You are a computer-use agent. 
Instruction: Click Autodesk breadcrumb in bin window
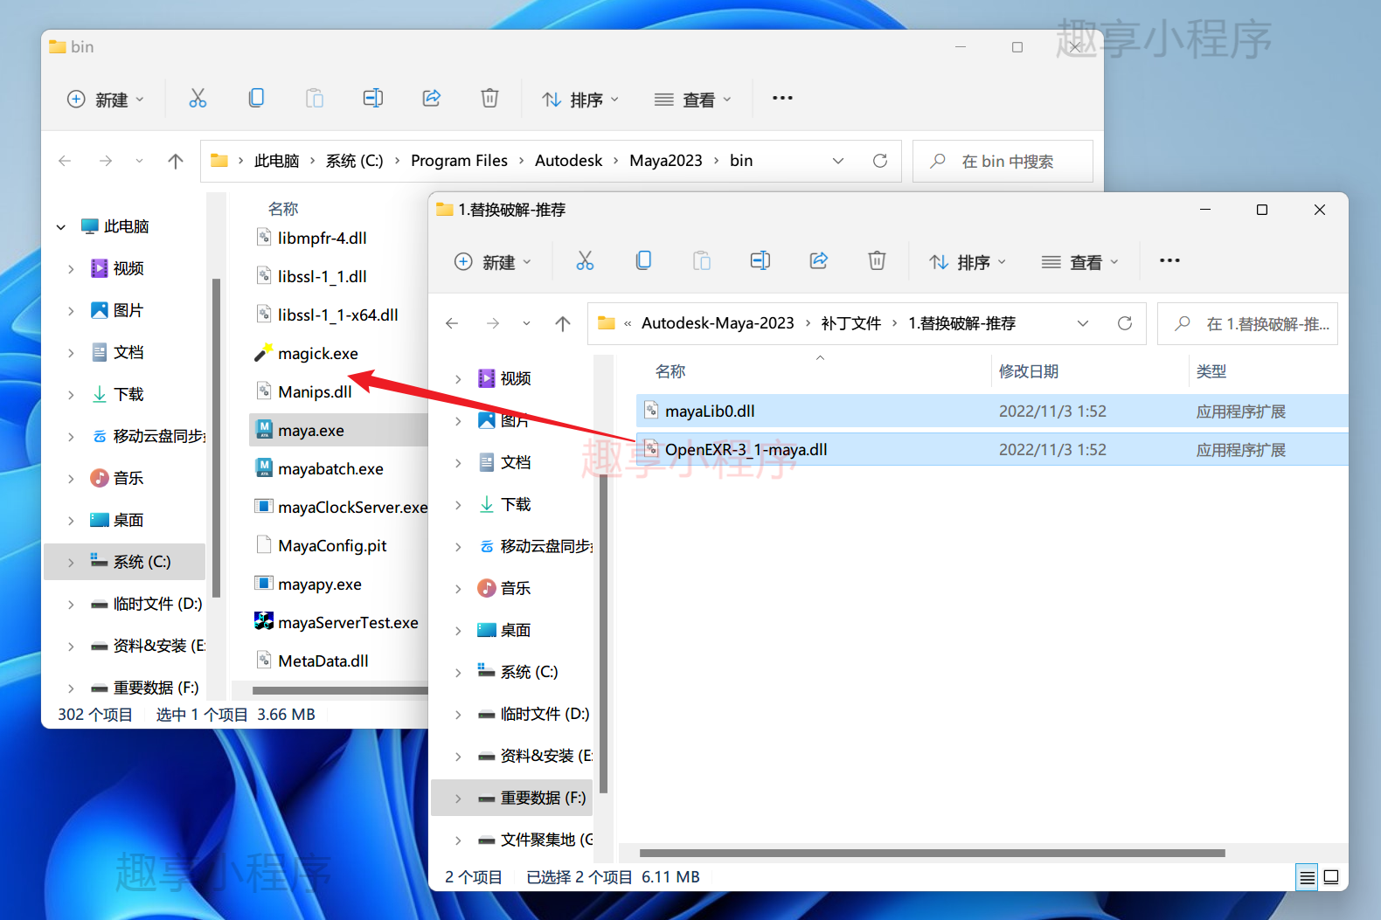(568, 161)
